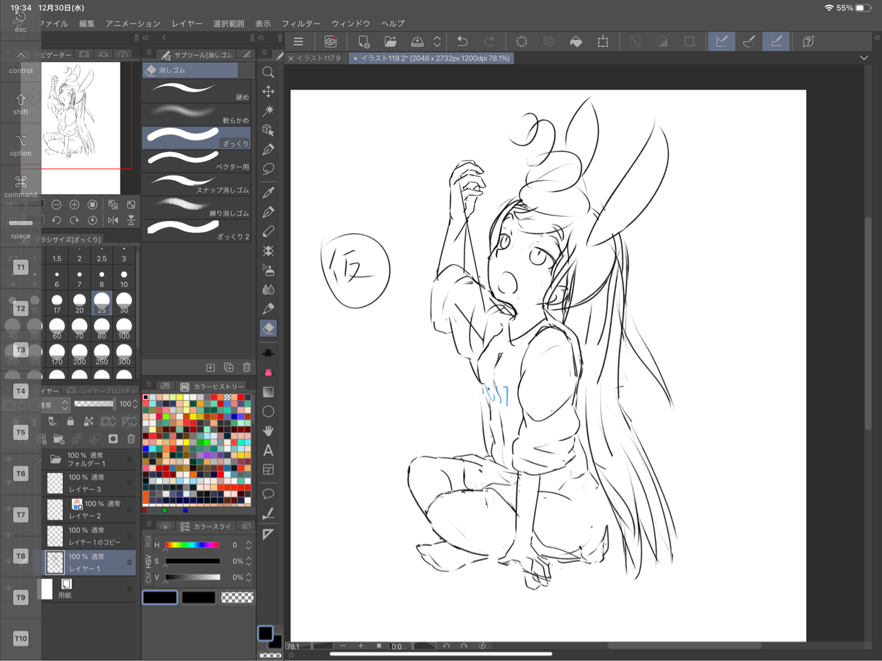Create a new canvas from toolbar
The height and width of the screenshot is (661, 882).
[364, 41]
